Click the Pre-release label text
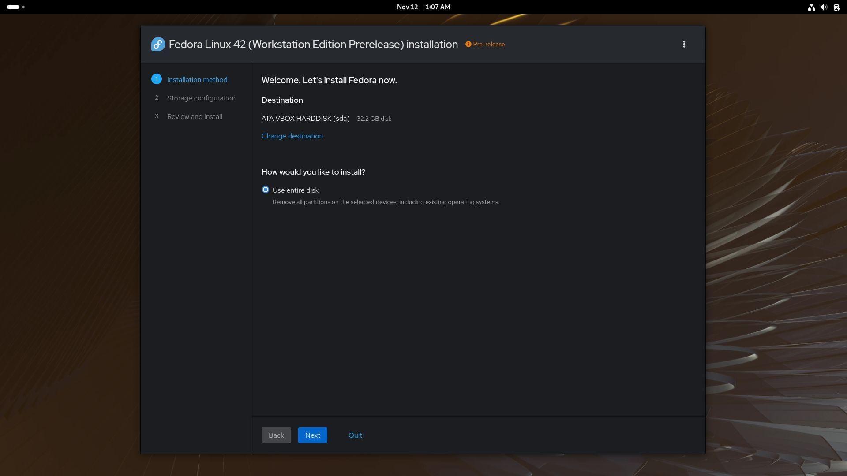The image size is (847, 476). [x=489, y=44]
